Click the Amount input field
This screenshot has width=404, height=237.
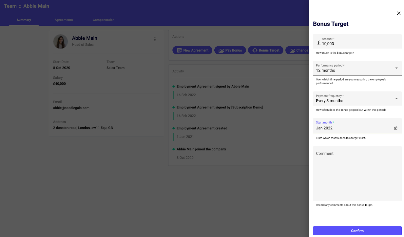click(x=359, y=44)
